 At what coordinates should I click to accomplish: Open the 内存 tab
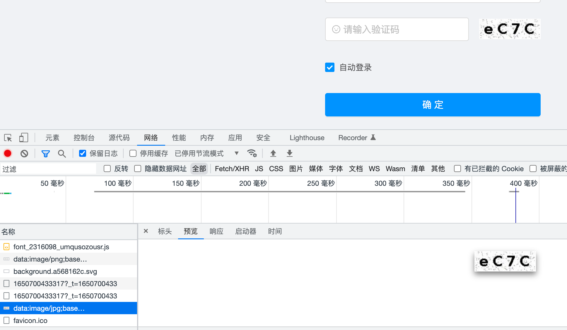[207, 137]
